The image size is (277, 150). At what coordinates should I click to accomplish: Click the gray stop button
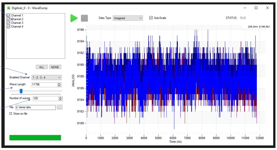click(x=84, y=18)
